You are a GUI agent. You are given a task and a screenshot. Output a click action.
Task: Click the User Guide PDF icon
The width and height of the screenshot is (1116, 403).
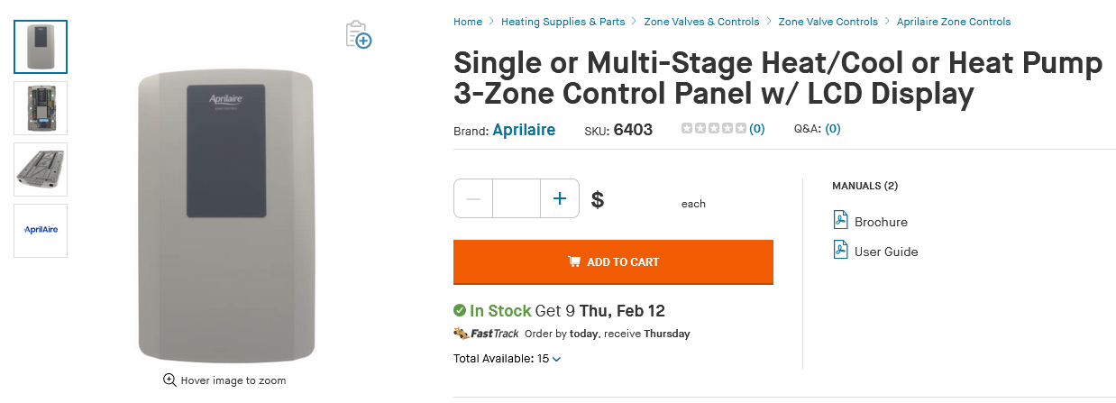[x=840, y=250]
